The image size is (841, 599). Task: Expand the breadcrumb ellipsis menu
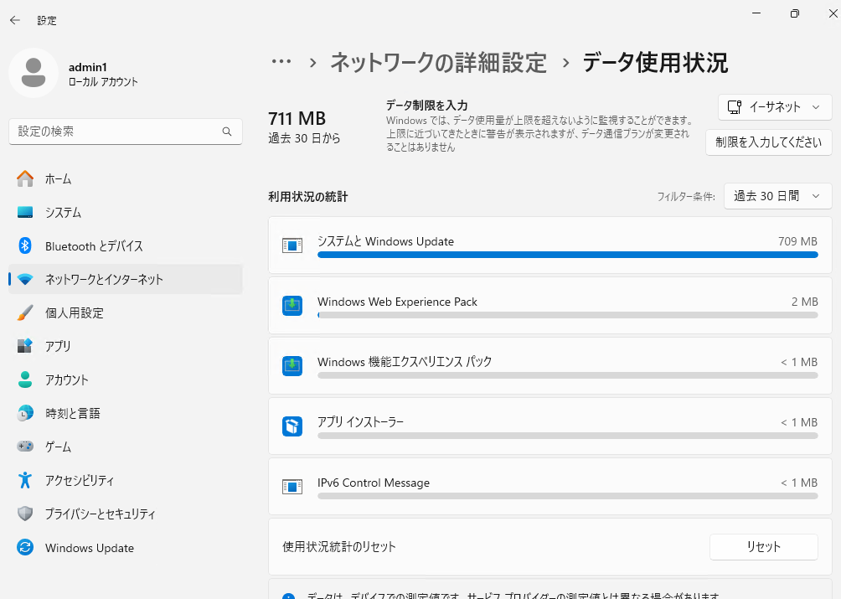[281, 62]
